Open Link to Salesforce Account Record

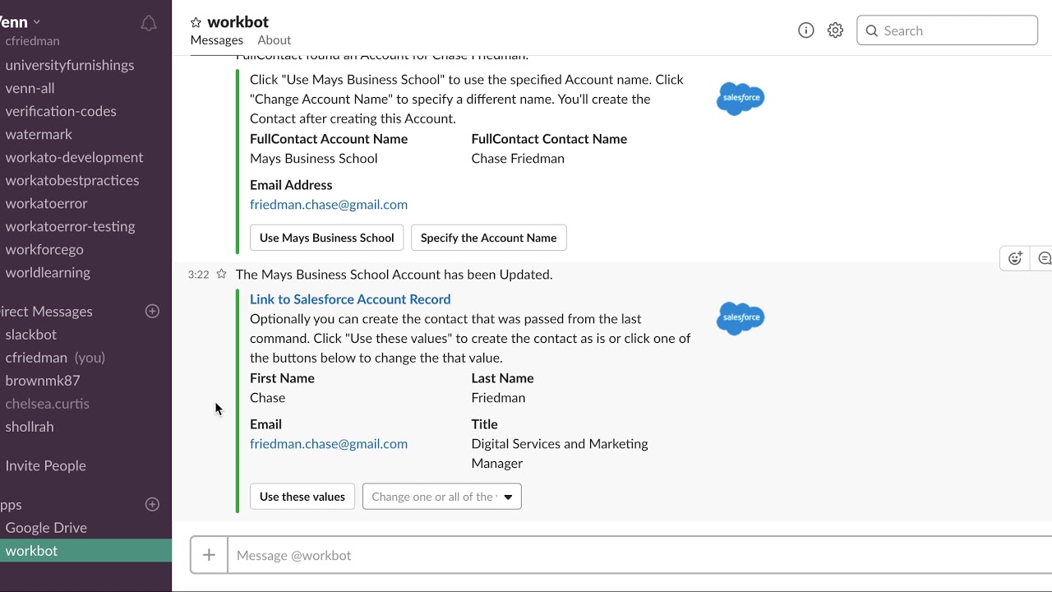[x=350, y=299]
